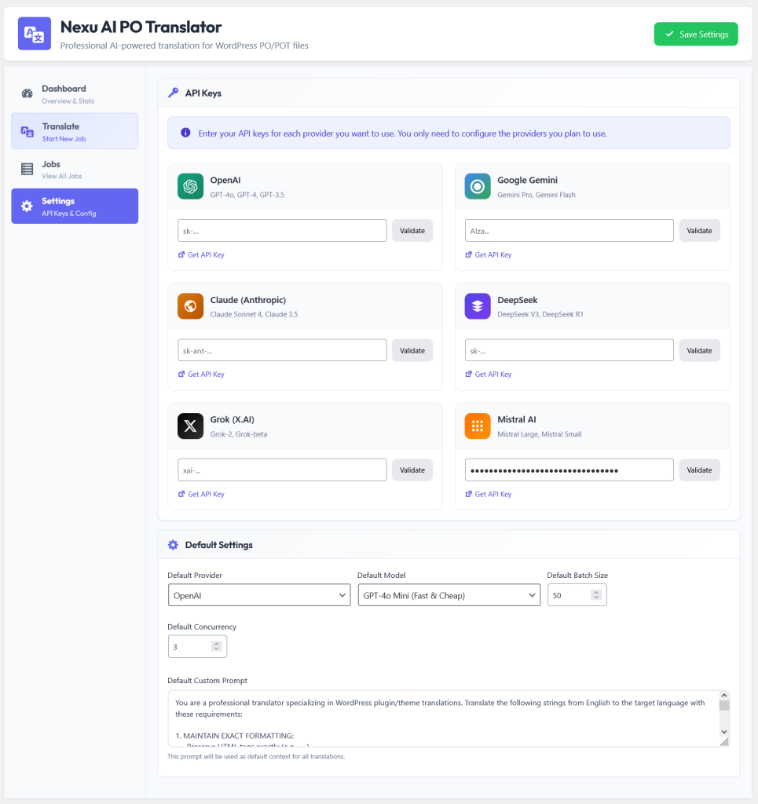758x804 pixels.
Task: Follow Get API Key link for Claude
Action: tap(206, 375)
